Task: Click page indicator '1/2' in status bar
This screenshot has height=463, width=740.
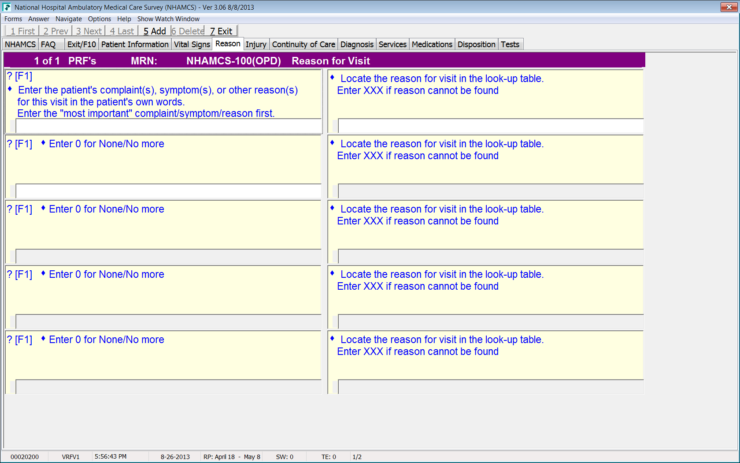Action: pos(357,457)
